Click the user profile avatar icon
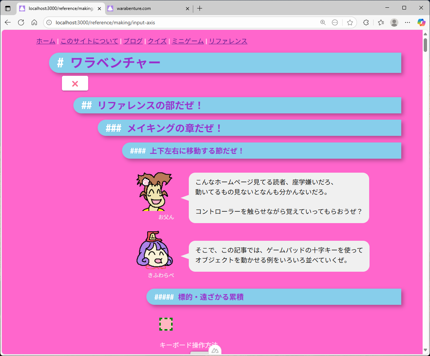This screenshot has height=356, width=430. (394, 22)
